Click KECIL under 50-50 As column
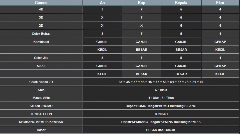 coord(102,74)
